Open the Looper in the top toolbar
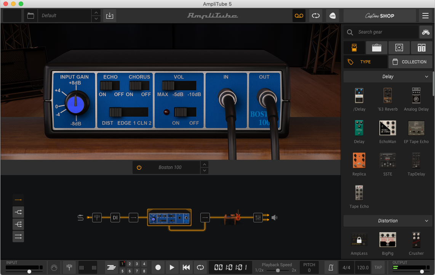The height and width of the screenshot is (275, 435). [315, 16]
